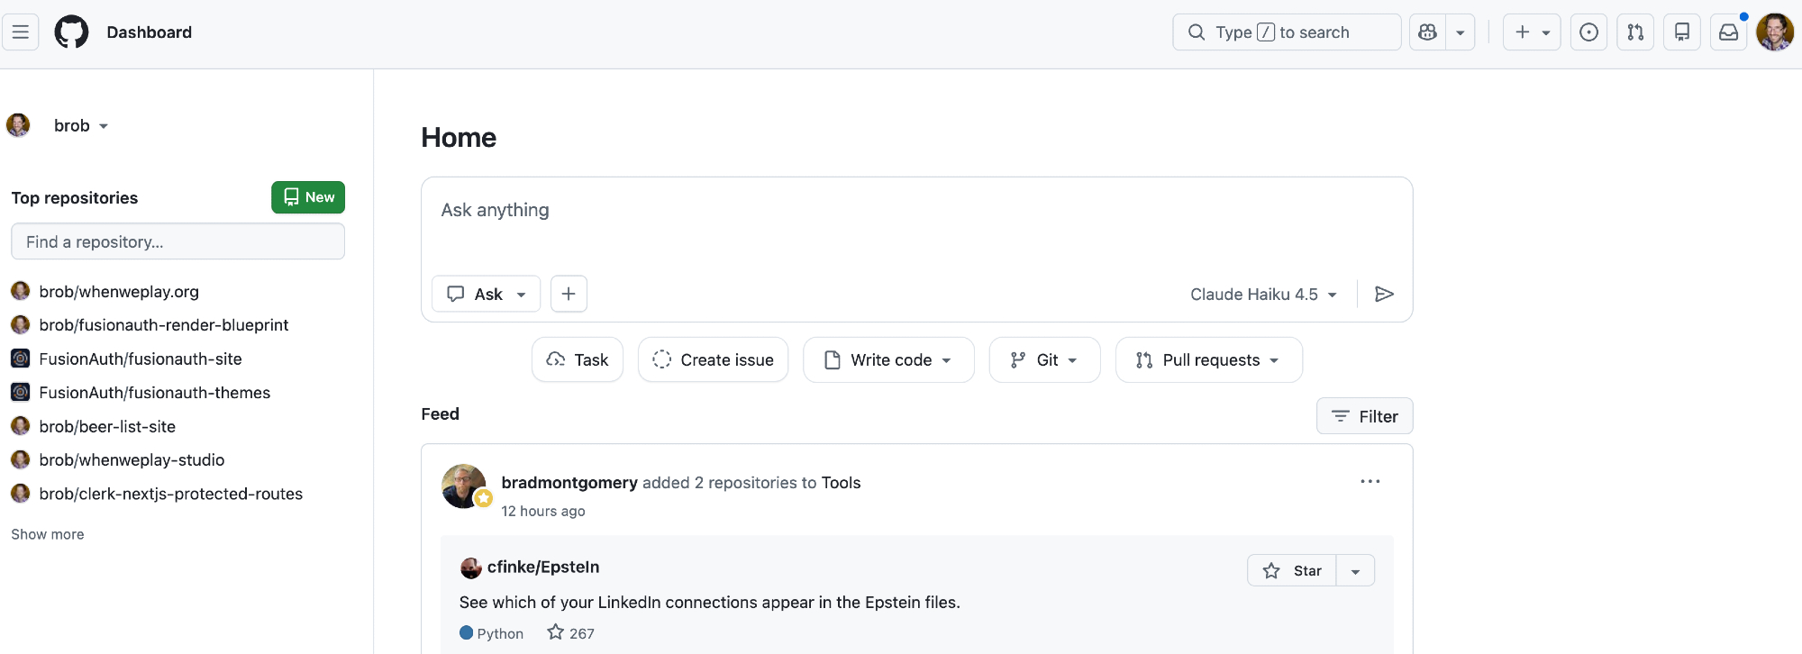The height and width of the screenshot is (654, 1802).
Task: Open the feed Filter button
Action: (1364, 416)
